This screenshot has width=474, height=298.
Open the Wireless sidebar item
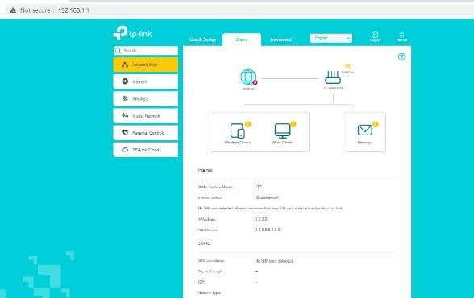tap(146, 99)
